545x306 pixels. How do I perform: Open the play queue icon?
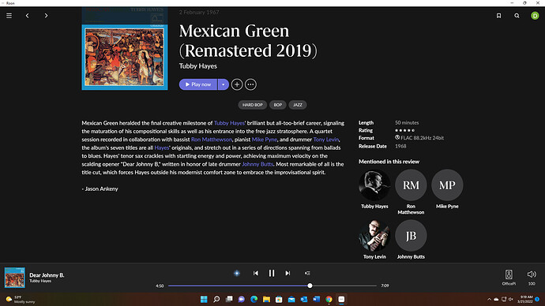point(307,274)
